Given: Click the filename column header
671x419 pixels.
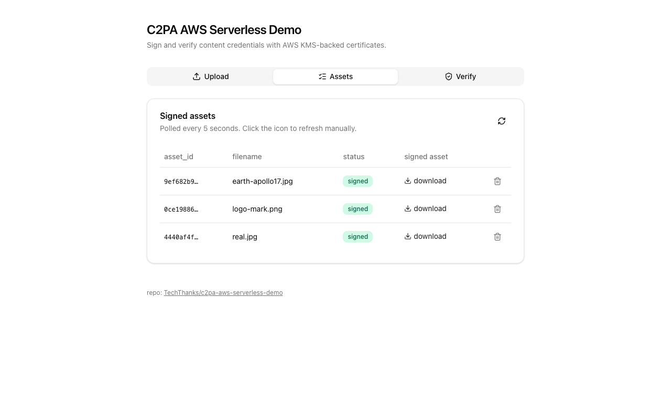Looking at the screenshot, I should coord(247,157).
